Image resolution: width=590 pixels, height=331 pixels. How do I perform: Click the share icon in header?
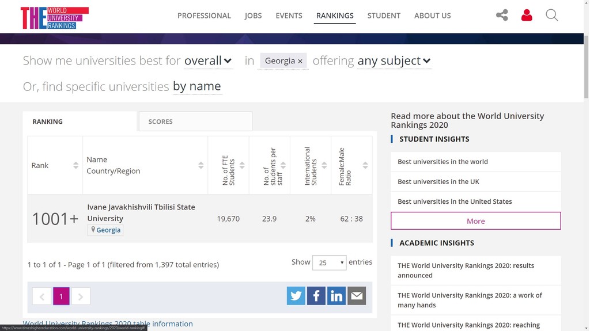(502, 15)
